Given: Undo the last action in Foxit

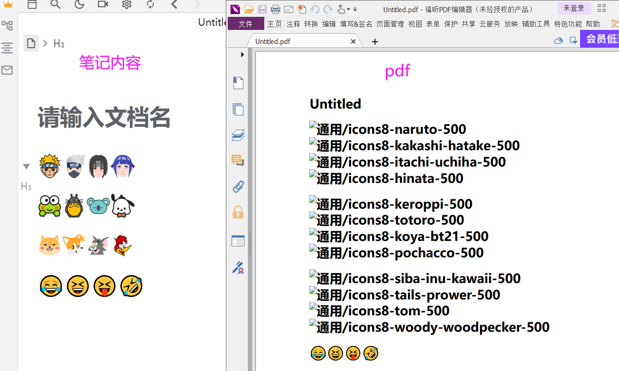Looking at the screenshot, I should (315, 9).
